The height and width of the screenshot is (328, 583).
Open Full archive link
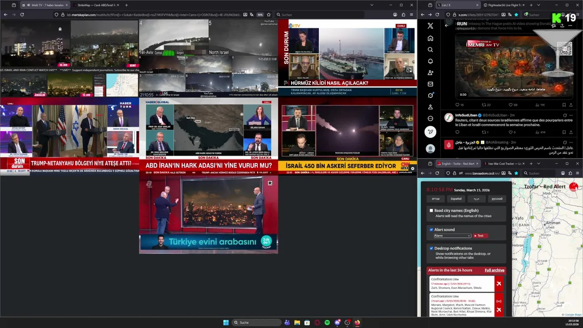click(x=494, y=270)
